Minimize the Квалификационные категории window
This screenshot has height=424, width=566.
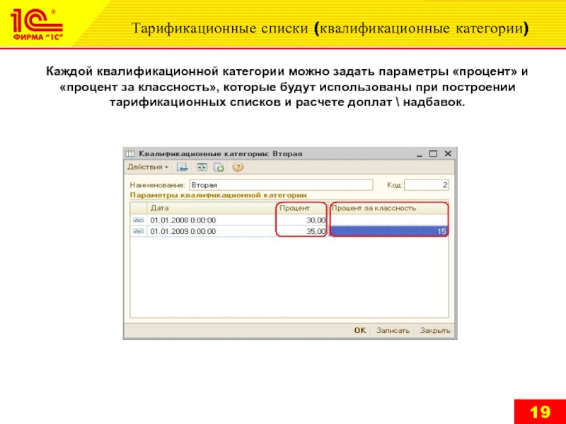tap(419, 154)
